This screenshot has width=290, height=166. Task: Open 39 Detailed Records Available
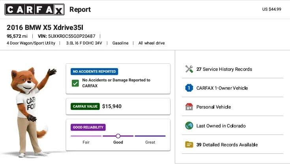click(232, 145)
